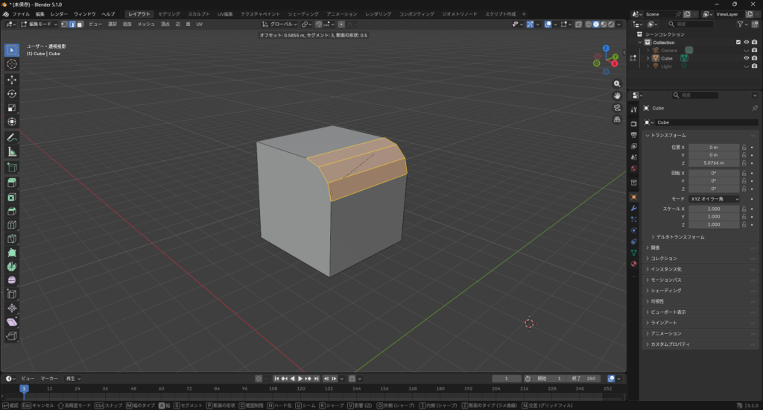Hide the Cube in the outliner

[x=746, y=57]
